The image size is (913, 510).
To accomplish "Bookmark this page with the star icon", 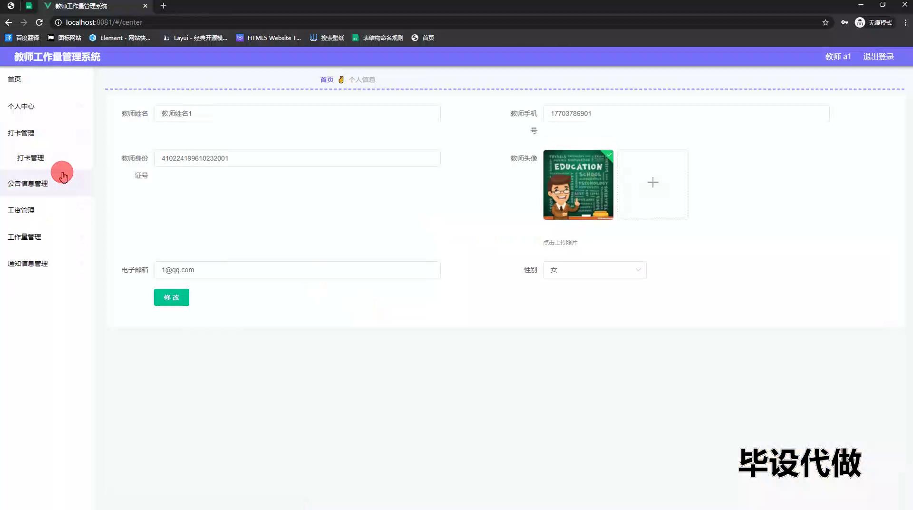I will coord(826,22).
